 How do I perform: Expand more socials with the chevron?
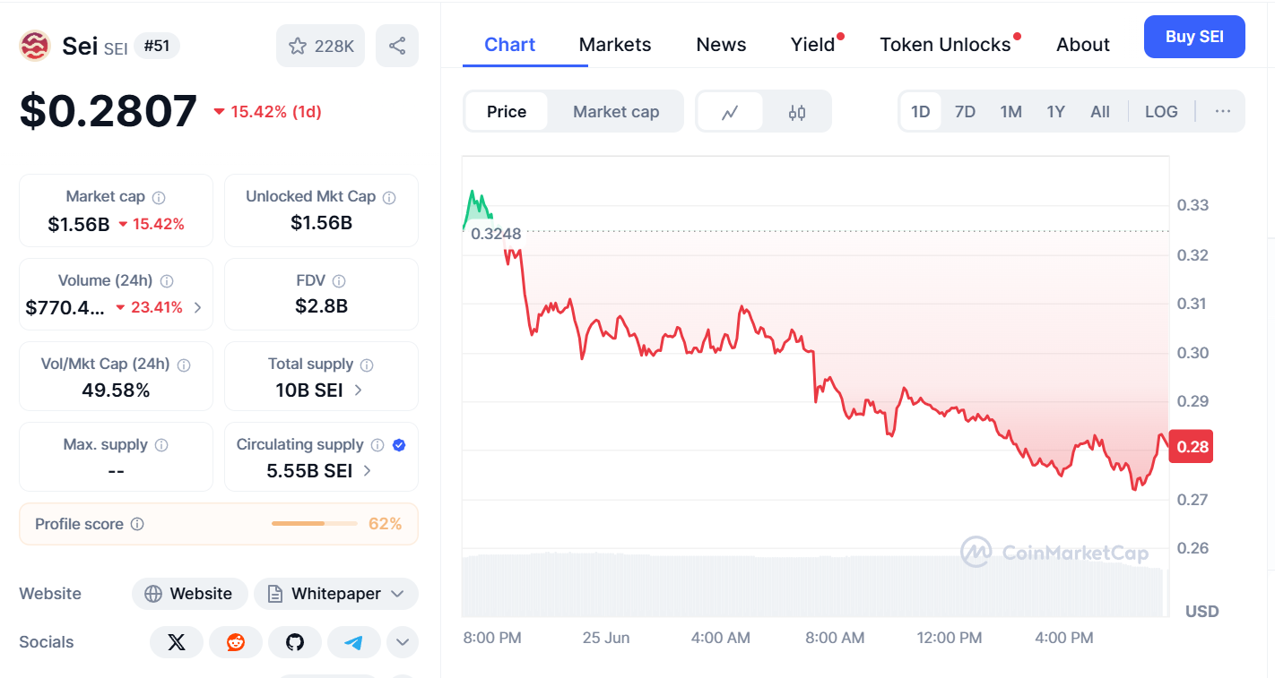(402, 642)
